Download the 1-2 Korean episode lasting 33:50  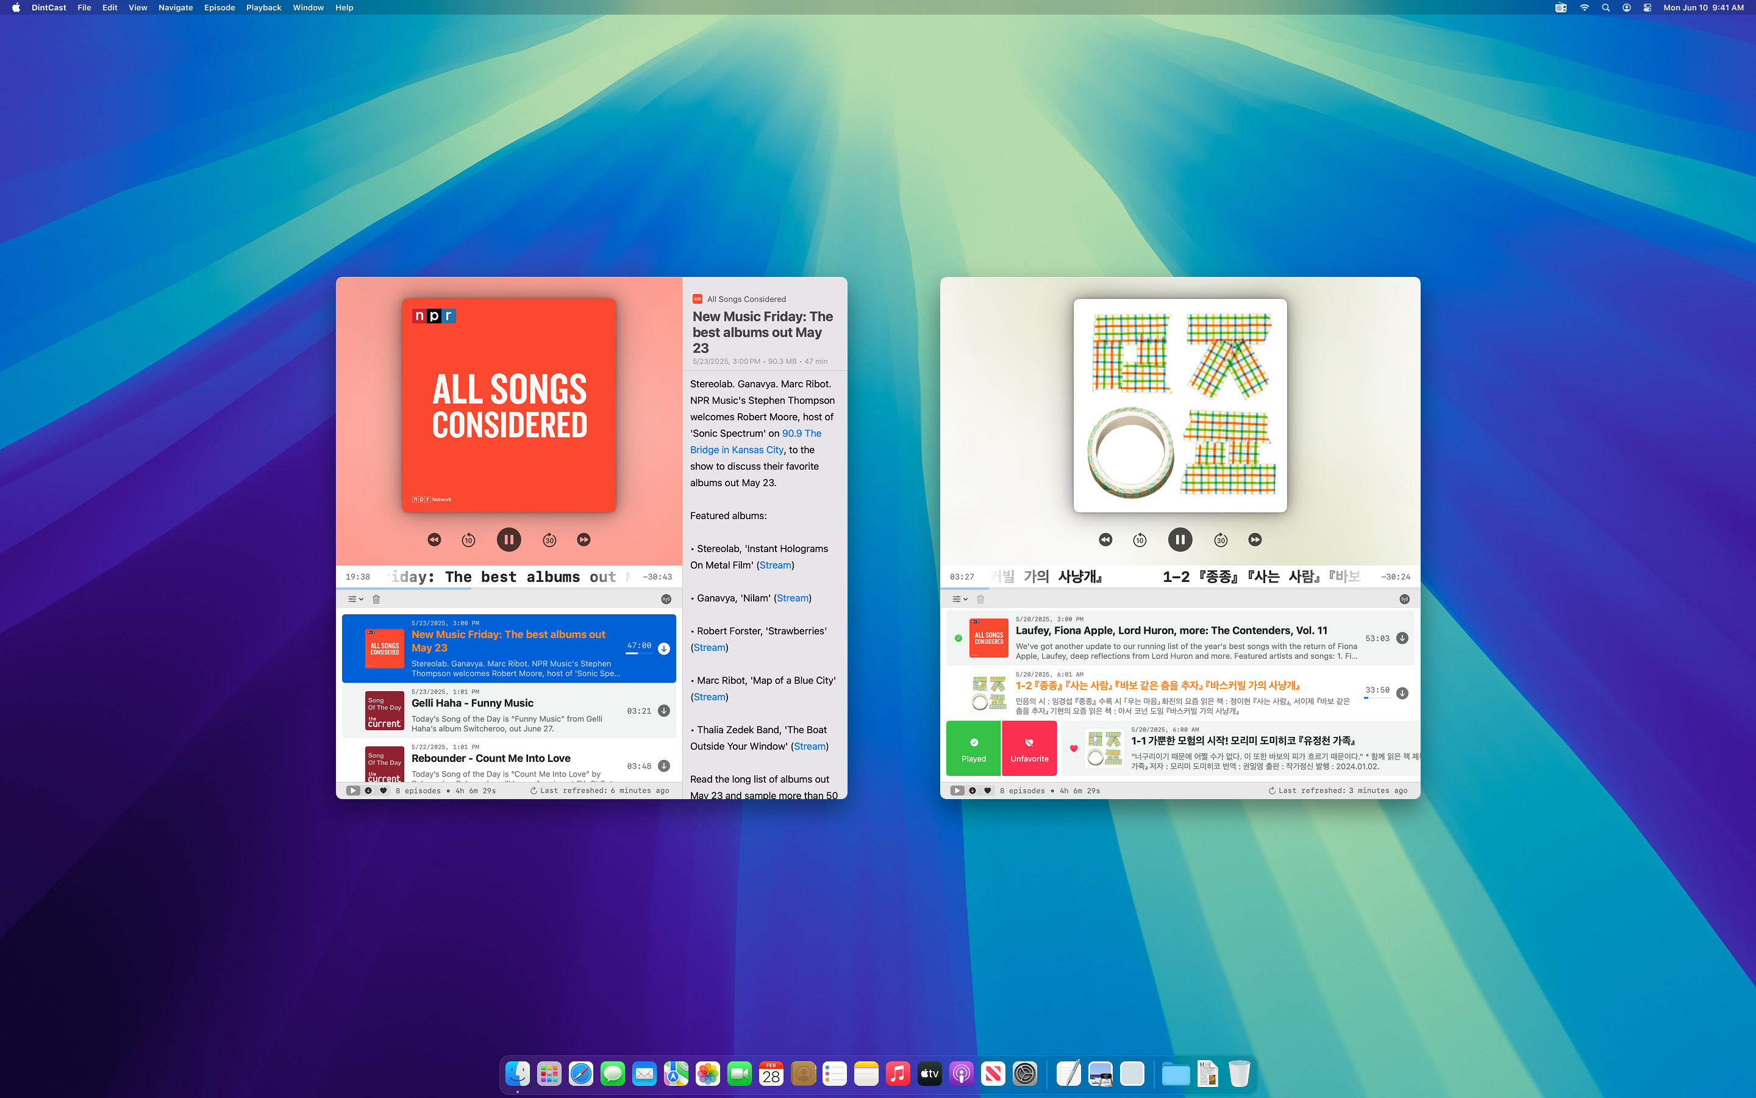(x=1402, y=694)
